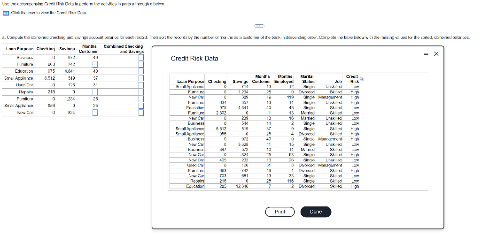
Task: Close the Credit Risk Data dialog
Action: coord(436,54)
